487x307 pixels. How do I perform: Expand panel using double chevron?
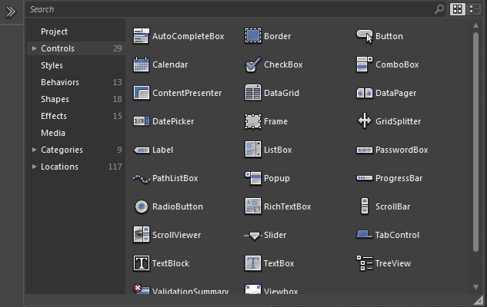coord(11,12)
